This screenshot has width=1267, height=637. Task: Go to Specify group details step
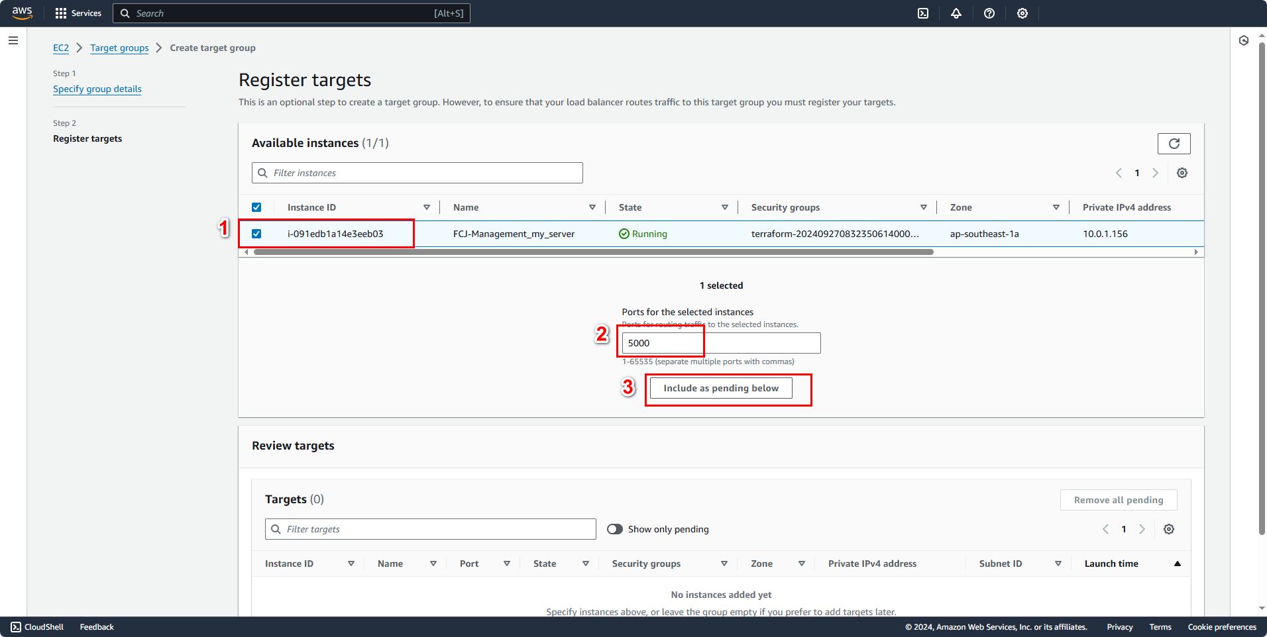[x=97, y=89]
